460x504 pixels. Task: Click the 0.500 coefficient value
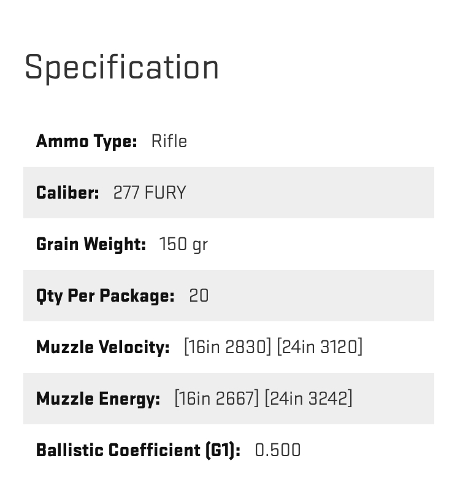(x=278, y=450)
